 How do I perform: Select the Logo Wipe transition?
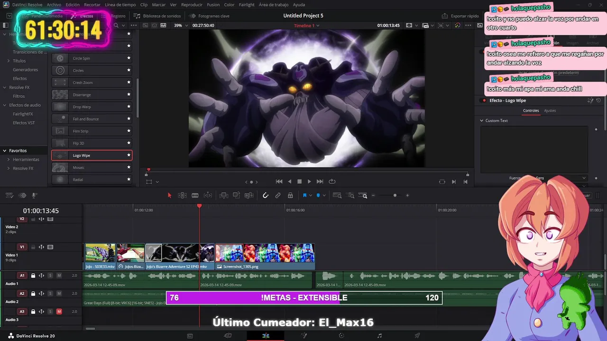(x=92, y=155)
